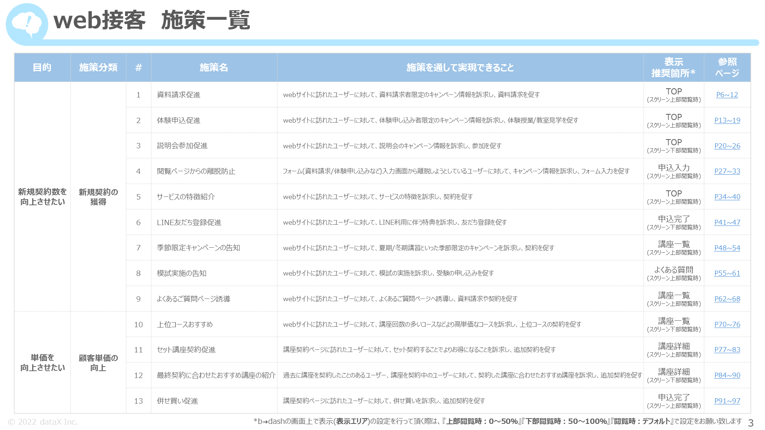Click the brain icon with exclamation mark

27,24
